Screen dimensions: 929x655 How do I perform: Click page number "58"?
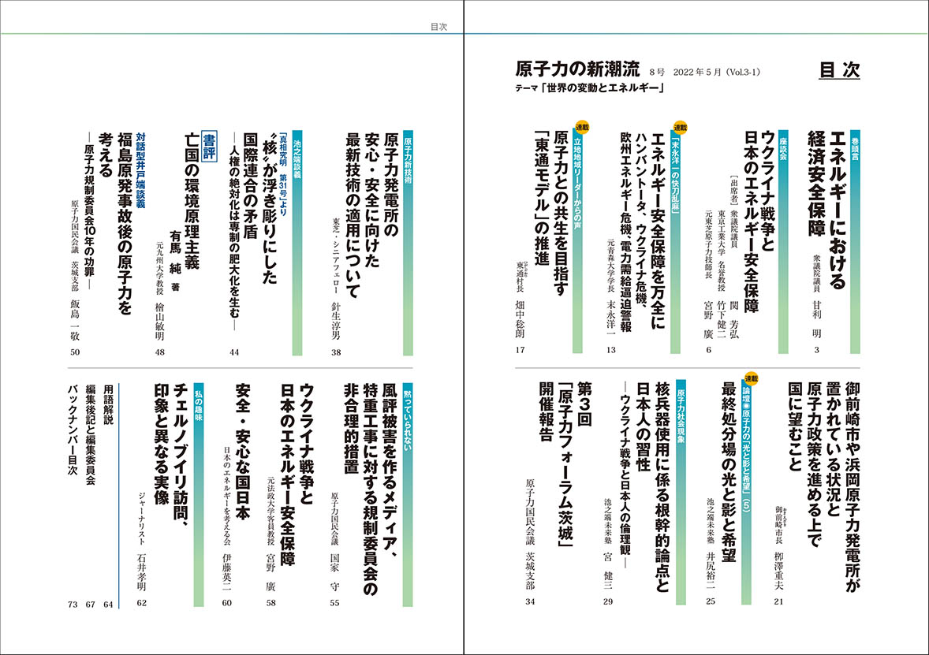(270, 604)
